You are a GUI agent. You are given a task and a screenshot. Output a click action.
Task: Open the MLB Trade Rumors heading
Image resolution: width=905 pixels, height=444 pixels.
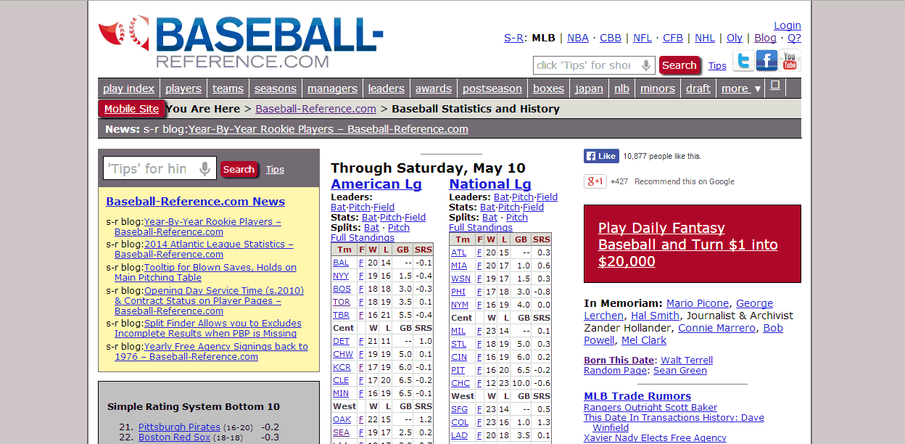637,396
